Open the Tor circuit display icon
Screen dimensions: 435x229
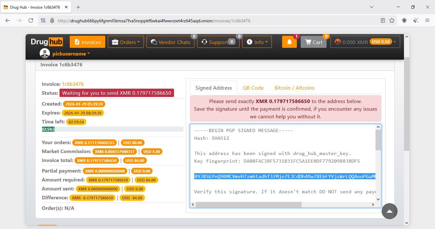[43, 20]
